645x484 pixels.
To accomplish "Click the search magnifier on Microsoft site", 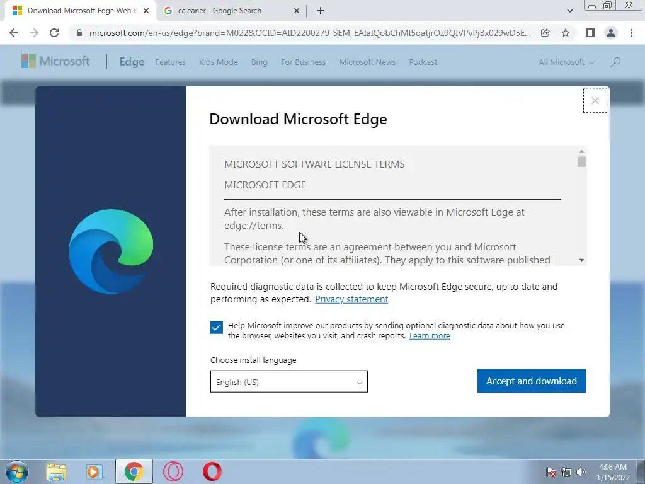I will click(615, 62).
